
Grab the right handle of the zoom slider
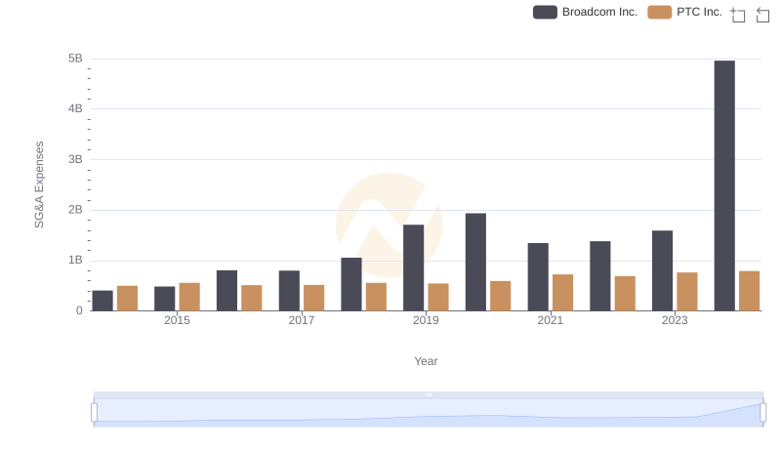(x=762, y=412)
